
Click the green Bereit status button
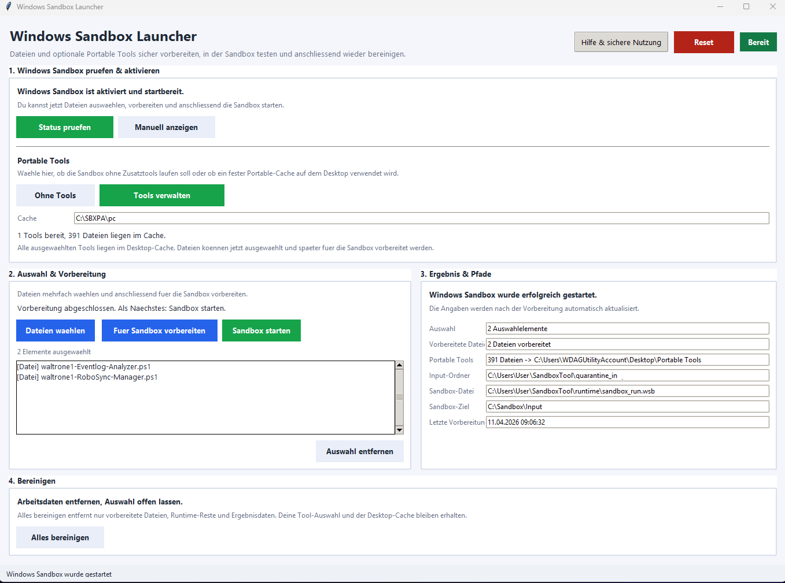coord(758,42)
